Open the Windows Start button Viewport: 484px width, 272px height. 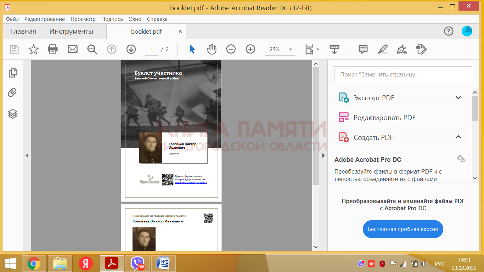[x=10, y=263]
